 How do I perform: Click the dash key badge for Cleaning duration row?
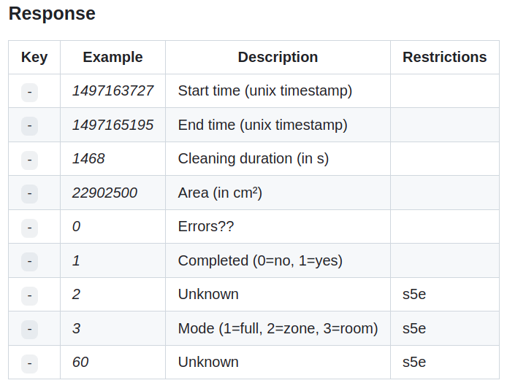29,160
